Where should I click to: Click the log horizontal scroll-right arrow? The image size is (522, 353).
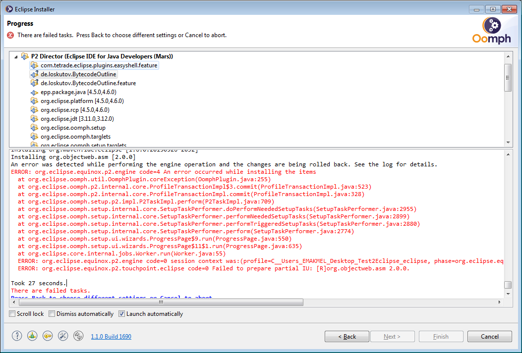[499, 302]
